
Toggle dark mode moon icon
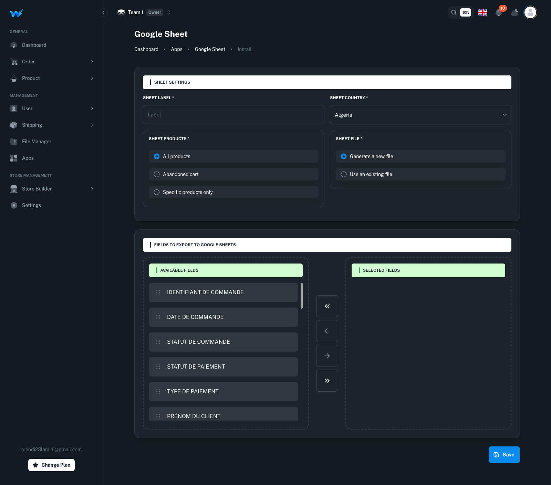click(x=514, y=13)
